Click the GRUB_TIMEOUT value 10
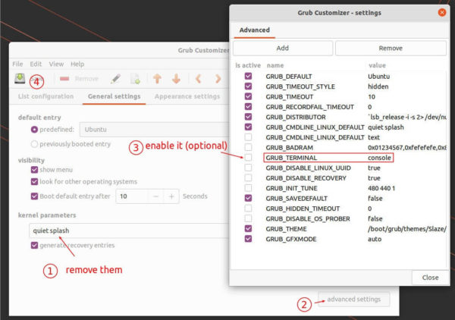The width and height of the screenshot is (455, 320). click(372, 96)
